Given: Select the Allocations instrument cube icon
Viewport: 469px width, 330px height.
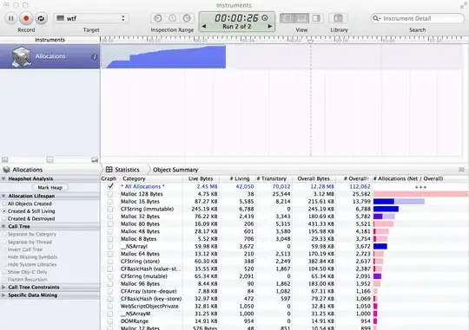Looking at the screenshot, I should 21,56.
